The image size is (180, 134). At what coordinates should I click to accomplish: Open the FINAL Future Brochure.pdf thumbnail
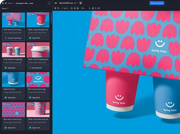tap(38, 109)
